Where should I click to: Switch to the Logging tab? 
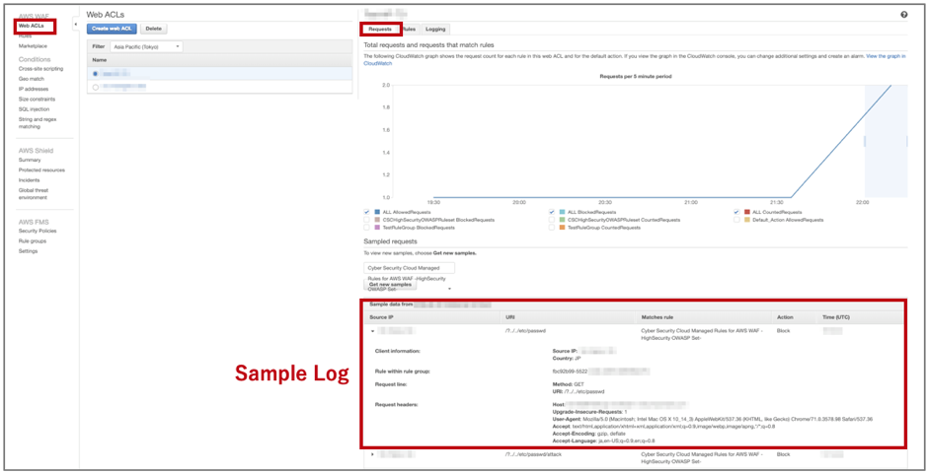(435, 30)
